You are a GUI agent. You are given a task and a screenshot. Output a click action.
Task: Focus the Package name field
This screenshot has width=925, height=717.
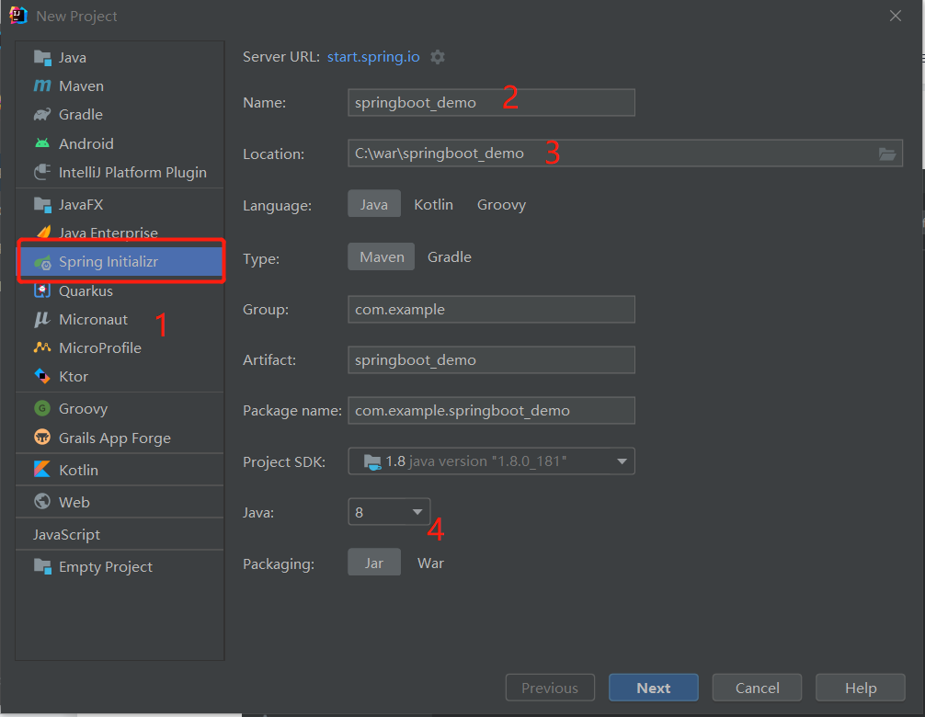tap(491, 410)
